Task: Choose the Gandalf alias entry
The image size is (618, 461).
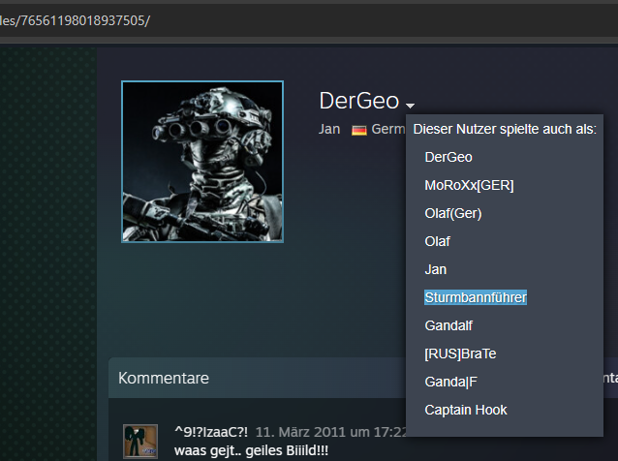Action: [x=447, y=325]
